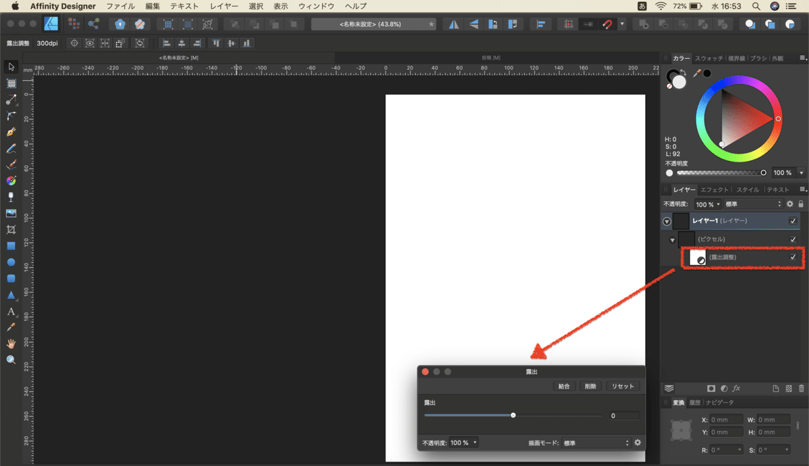Select the Triangle shape tool
Screen dimensions: 809x466
point(11,295)
